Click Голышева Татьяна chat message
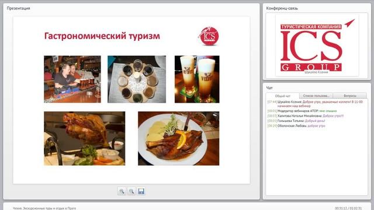374x210 pixels. coord(296,121)
